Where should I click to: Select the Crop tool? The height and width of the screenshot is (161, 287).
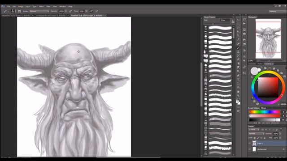click(238, 36)
